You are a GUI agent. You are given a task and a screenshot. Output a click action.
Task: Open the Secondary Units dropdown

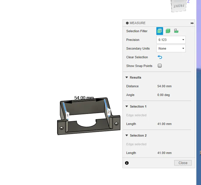pos(171,48)
